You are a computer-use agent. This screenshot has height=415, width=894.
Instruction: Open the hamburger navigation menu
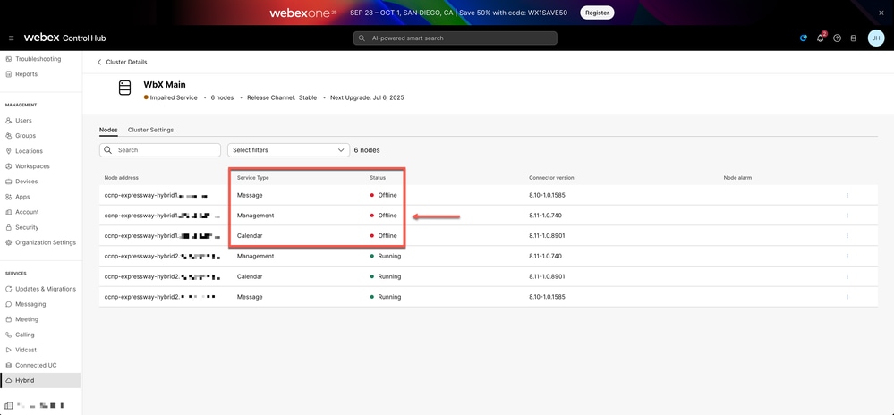(x=12, y=38)
